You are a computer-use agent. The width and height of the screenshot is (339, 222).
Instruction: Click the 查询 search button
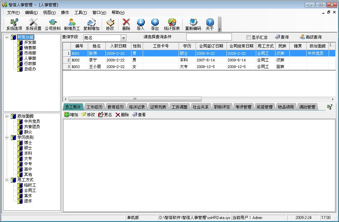(282, 37)
